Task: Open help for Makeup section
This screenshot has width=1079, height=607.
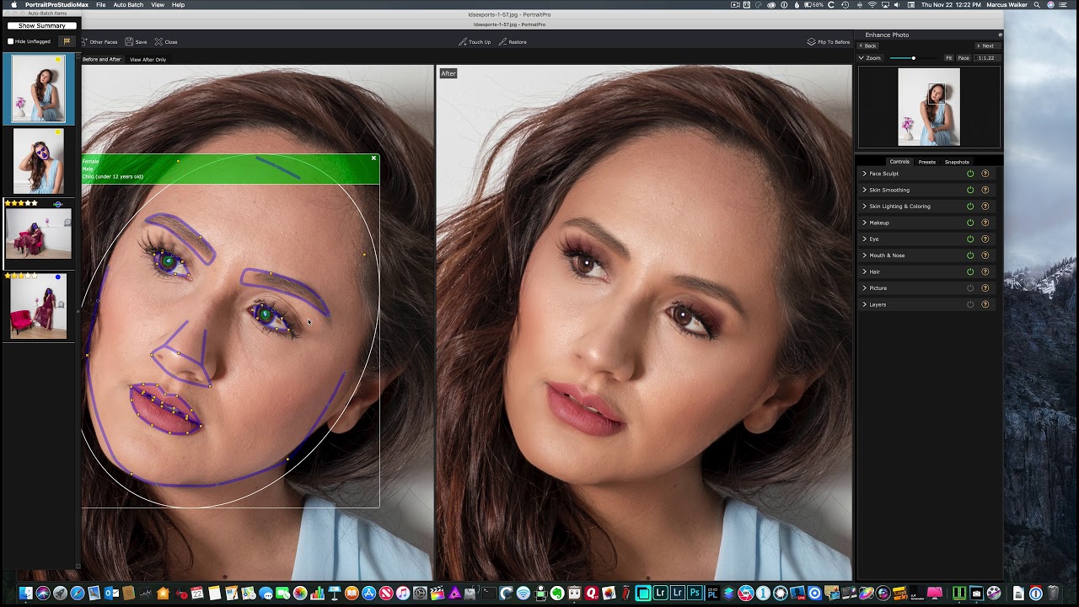Action: (985, 223)
